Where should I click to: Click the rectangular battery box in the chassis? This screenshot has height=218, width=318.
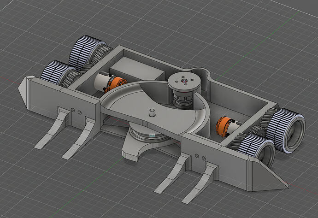[x=138, y=68]
